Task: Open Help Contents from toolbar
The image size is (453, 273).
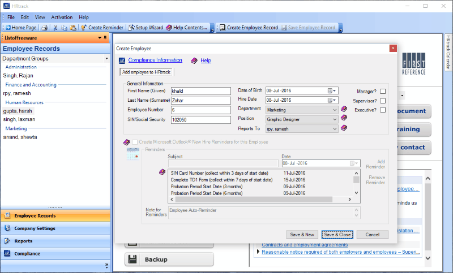Action: [186, 28]
